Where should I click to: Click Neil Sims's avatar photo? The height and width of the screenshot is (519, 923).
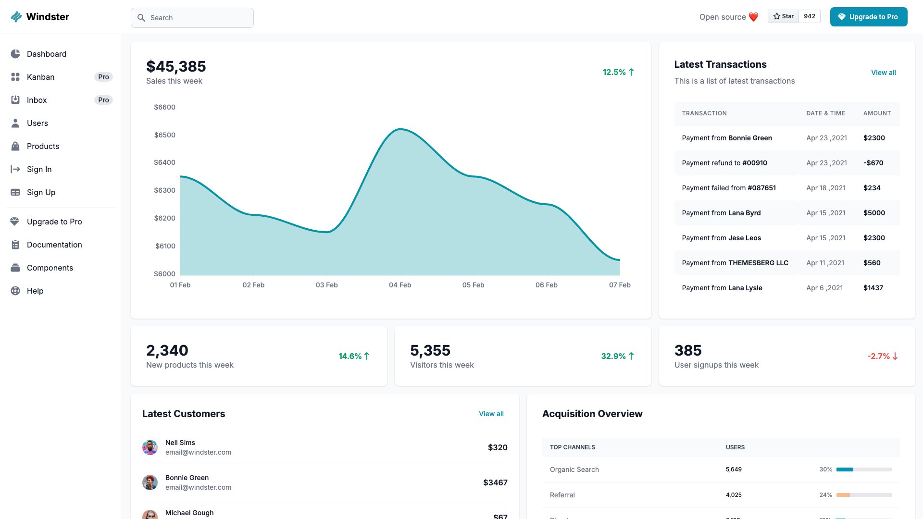pos(150,447)
